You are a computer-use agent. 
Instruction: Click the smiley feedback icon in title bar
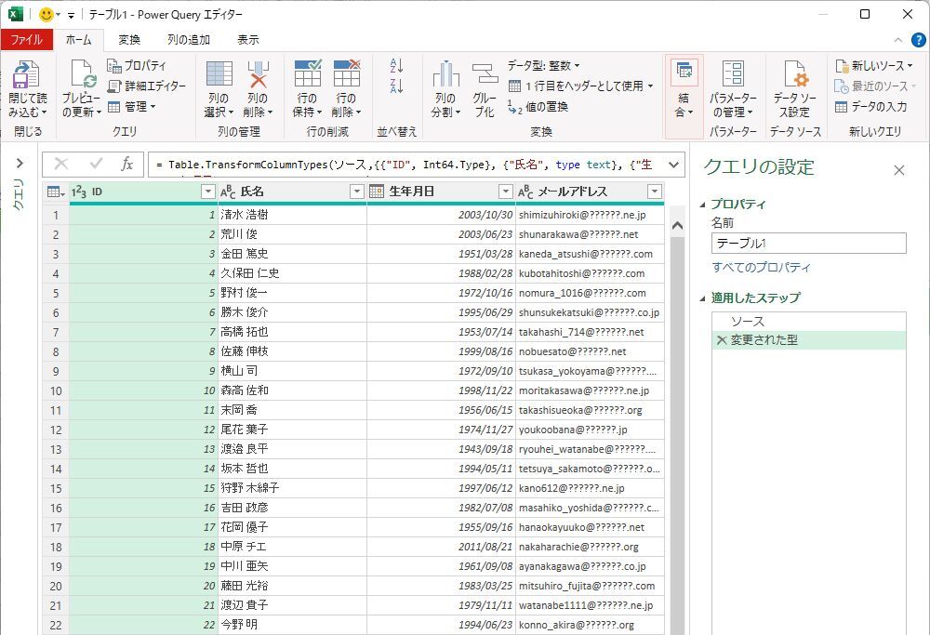(46, 14)
